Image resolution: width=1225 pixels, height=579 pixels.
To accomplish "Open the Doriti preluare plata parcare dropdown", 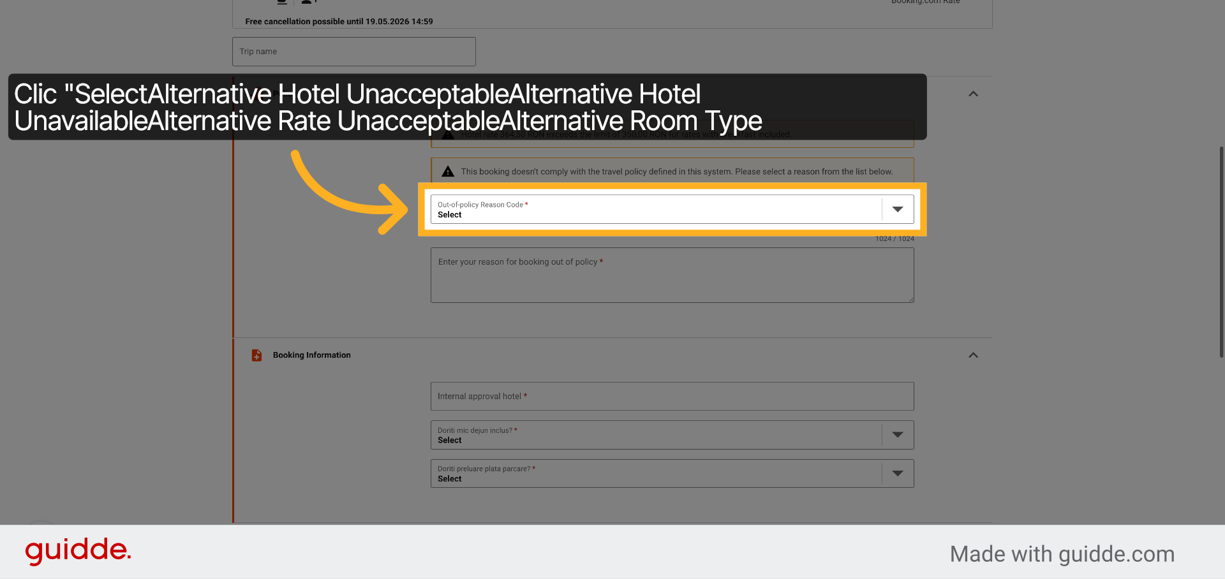I will click(x=672, y=474).
